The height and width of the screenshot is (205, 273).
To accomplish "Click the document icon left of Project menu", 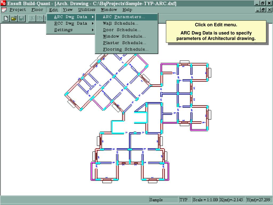I will pyautogui.click(x=4, y=10).
